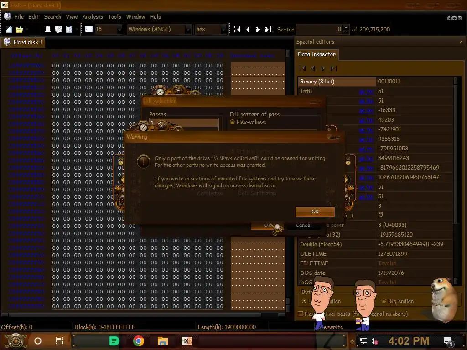Open the Tools menu
Image resolution: width=467 pixels, height=350 pixels.
(114, 17)
